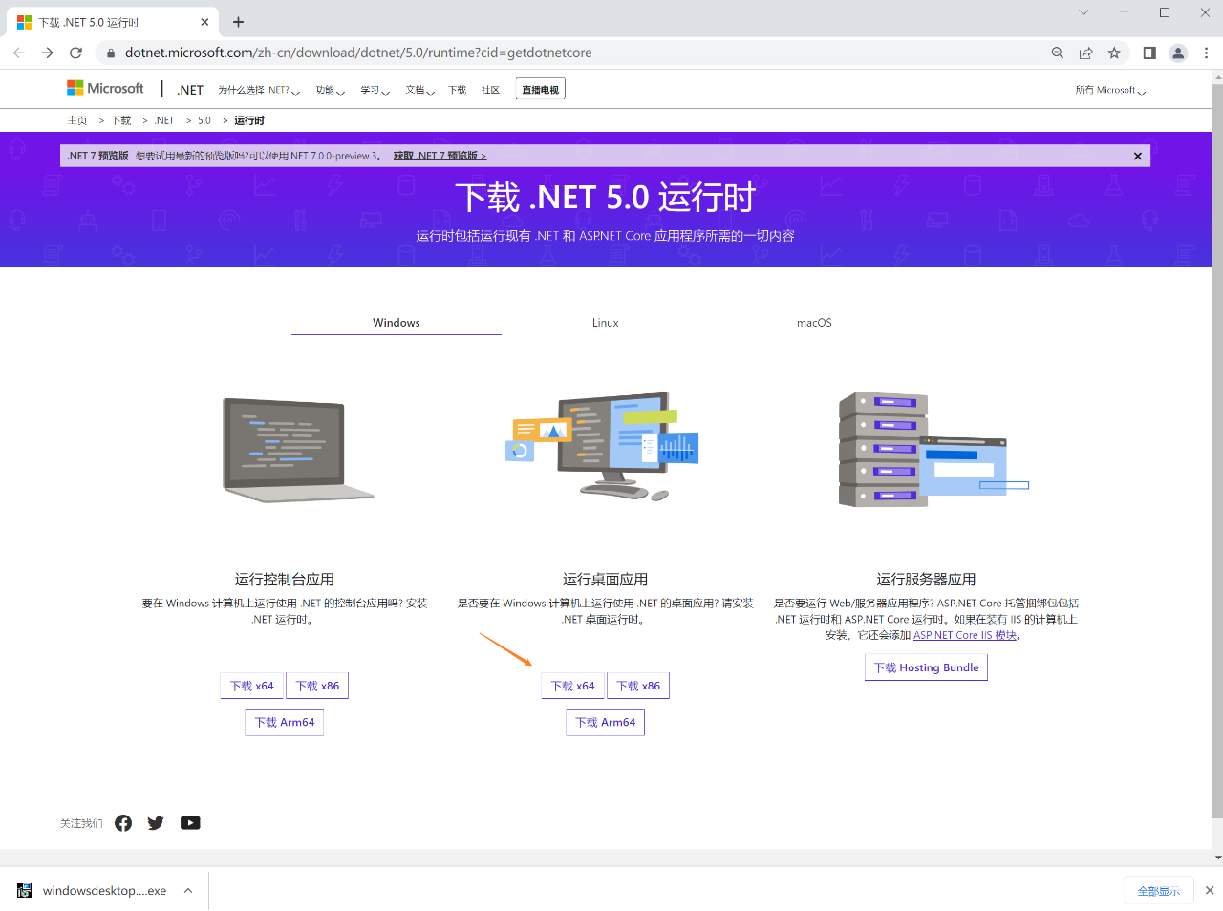1223x911 pixels.
Task: Close the downloads bar
Action: point(1210,890)
